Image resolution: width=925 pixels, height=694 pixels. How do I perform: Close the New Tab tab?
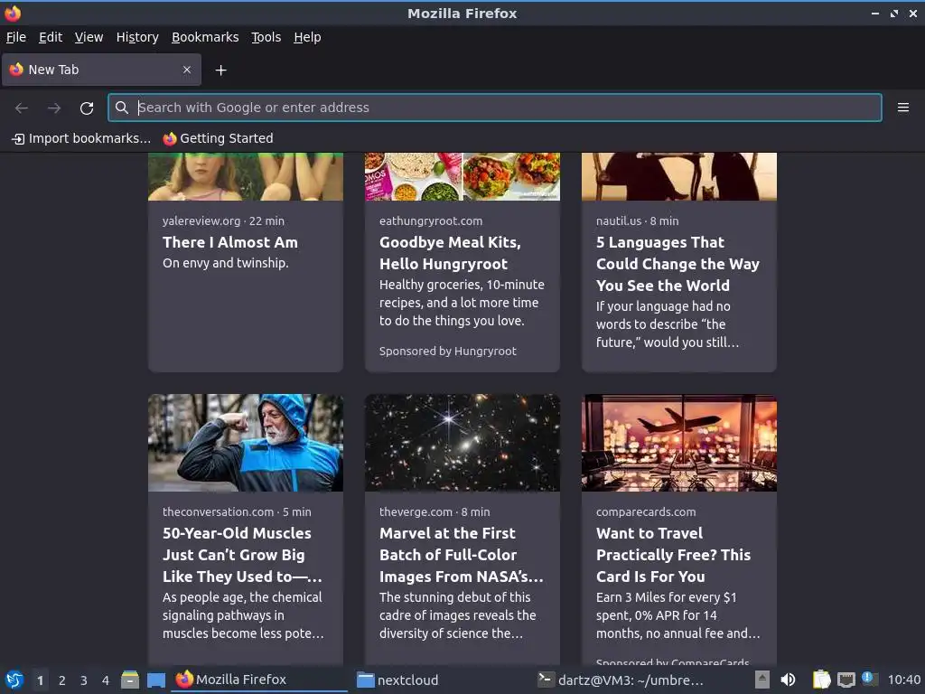pyautogui.click(x=187, y=70)
